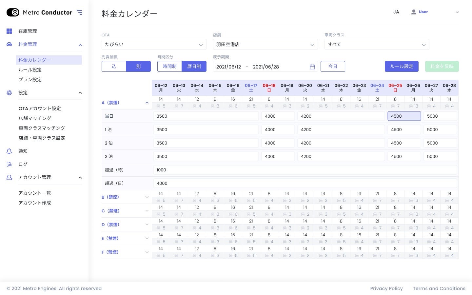Open the ログ file icon
This screenshot has width=472, height=295.
click(x=9, y=164)
